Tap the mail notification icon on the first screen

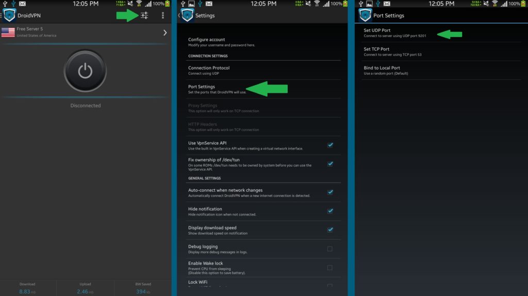[x=22, y=4]
